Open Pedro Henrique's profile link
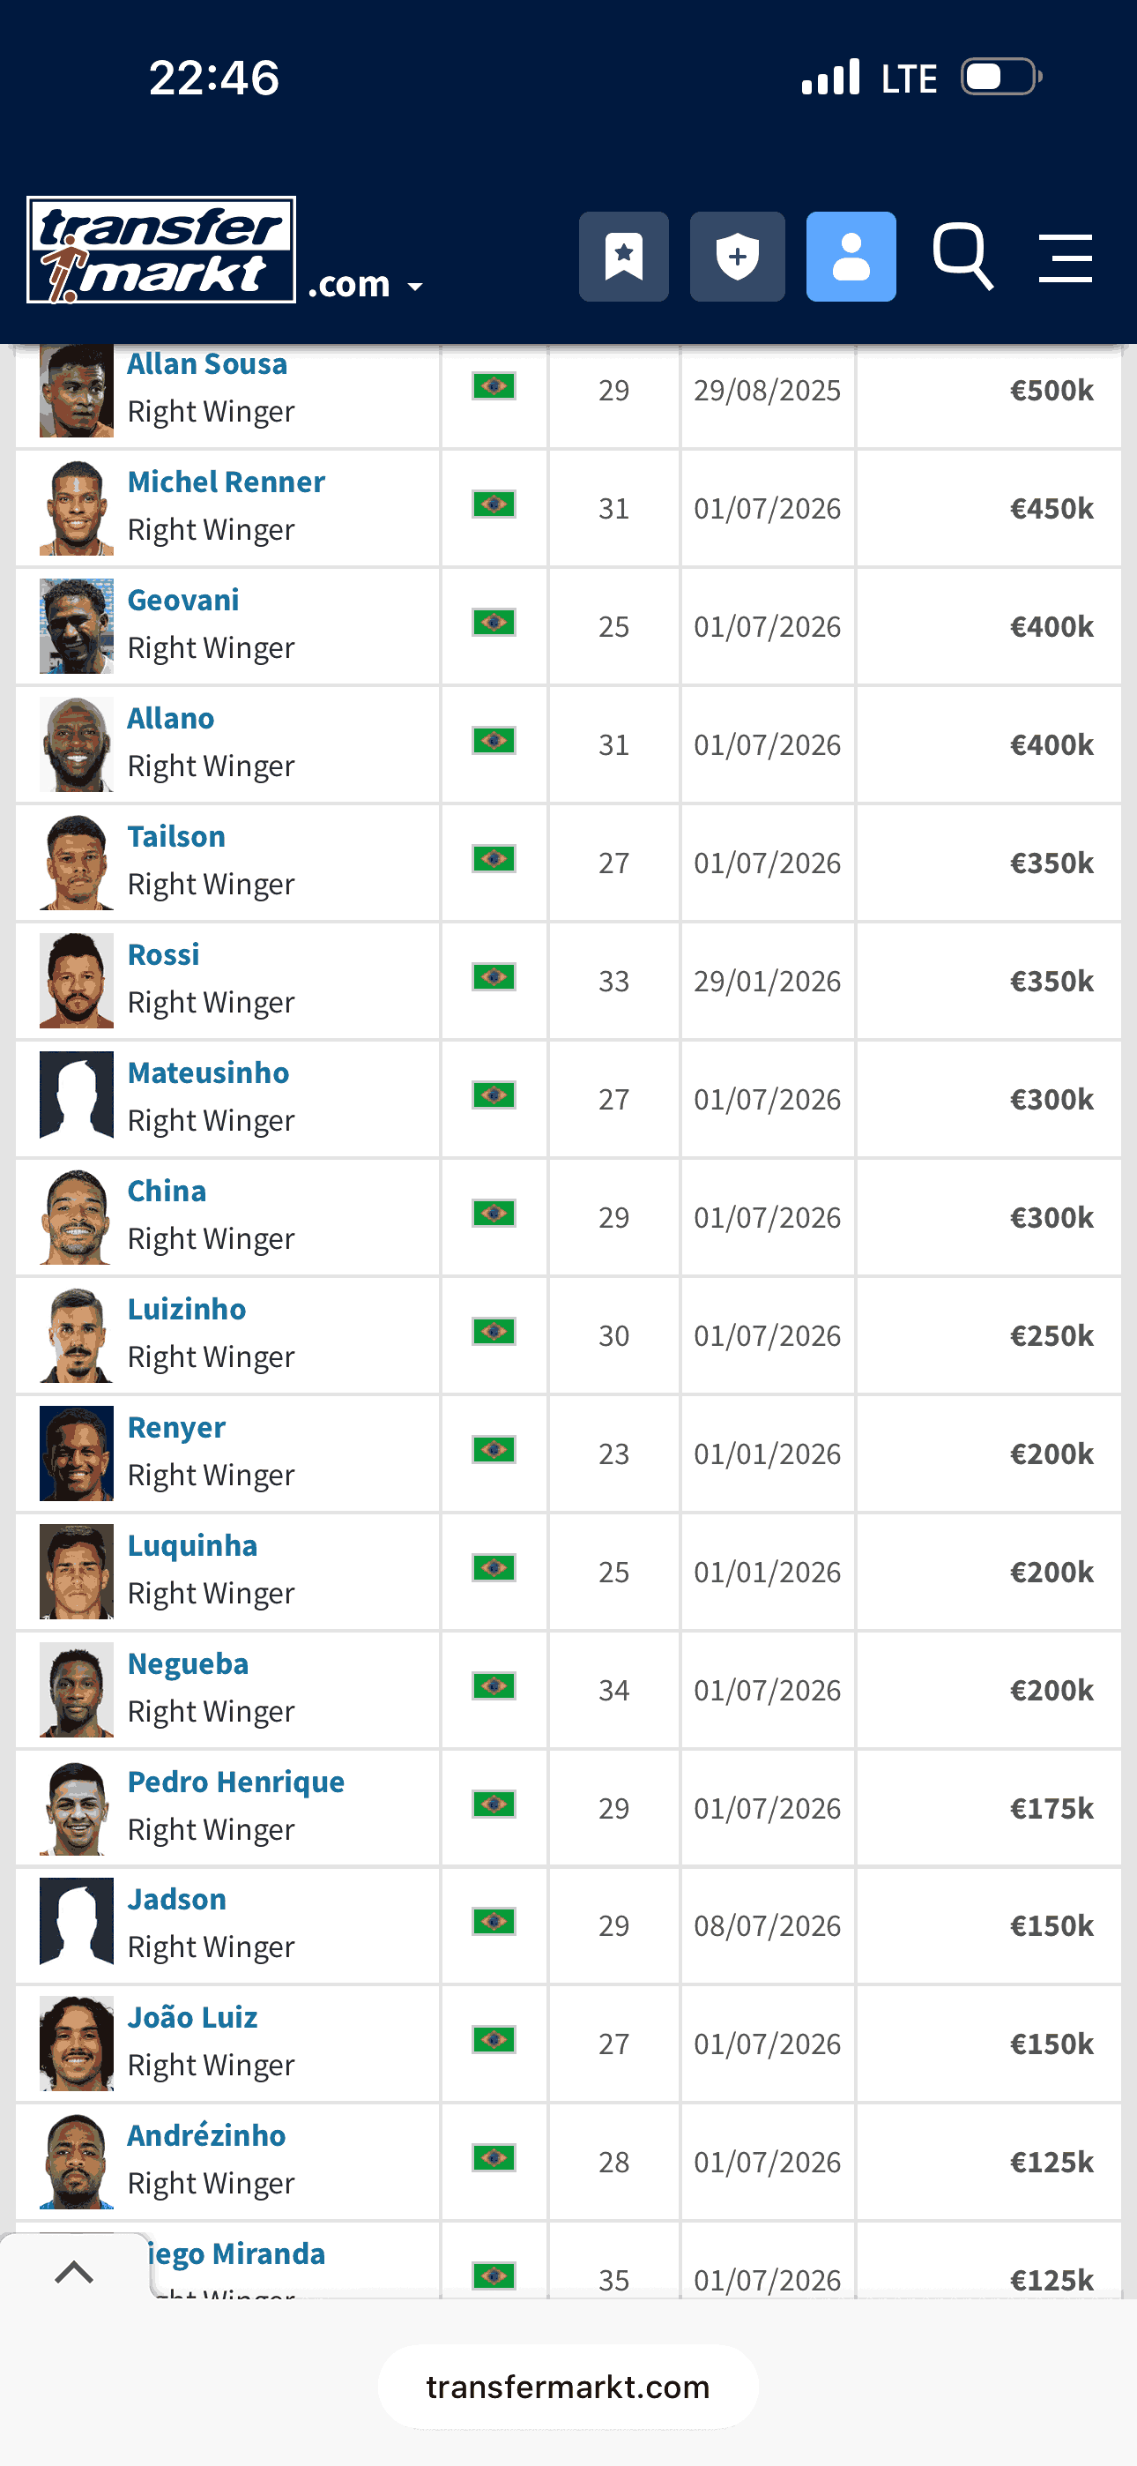1137x2466 pixels. click(235, 1782)
